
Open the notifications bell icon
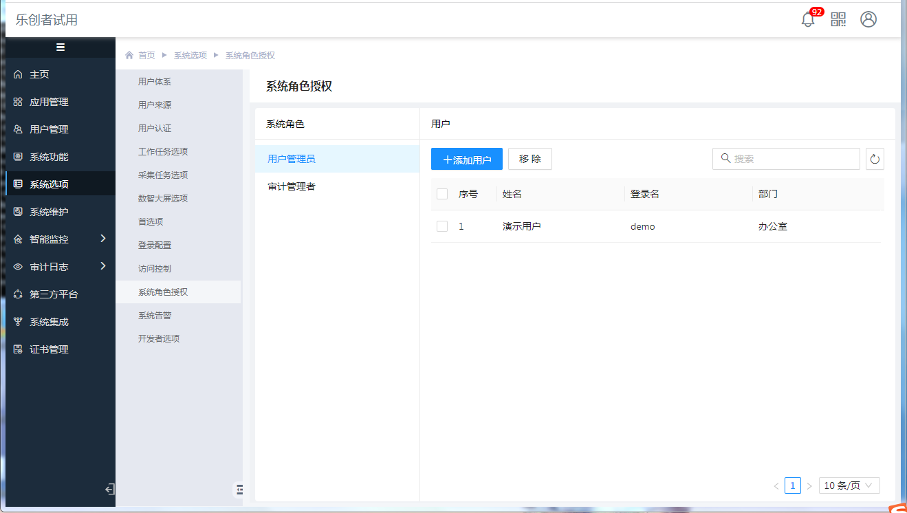pos(808,20)
